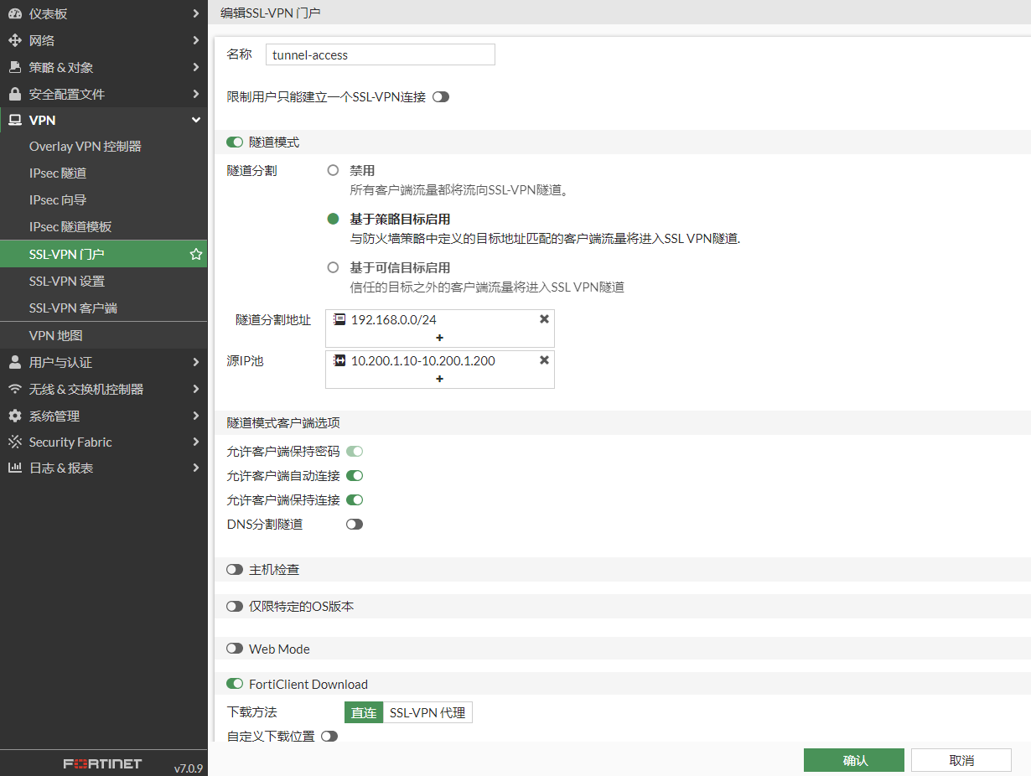Click the v7.0.9 version label
This screenshot has width=1031, height=776.
click(189, 768)
